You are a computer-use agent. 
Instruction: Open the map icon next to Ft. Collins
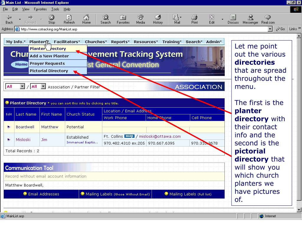click(x=129, y=136)
